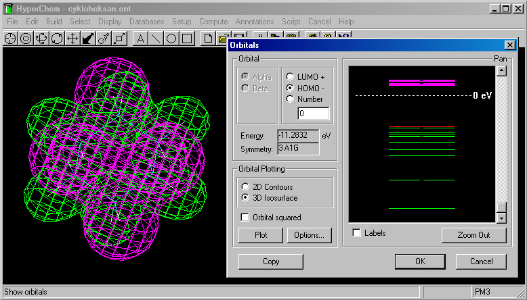Screen dimensions: 527x300
Task: Choose the Rotate in-plane tool
Action: point(57,39)
